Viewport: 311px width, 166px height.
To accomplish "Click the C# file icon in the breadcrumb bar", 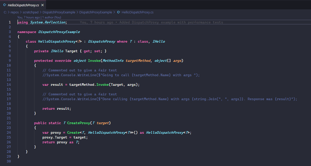I will [x=119, y=12].
